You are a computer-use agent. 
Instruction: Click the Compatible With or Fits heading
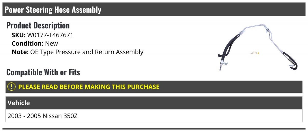click(43, 72)
